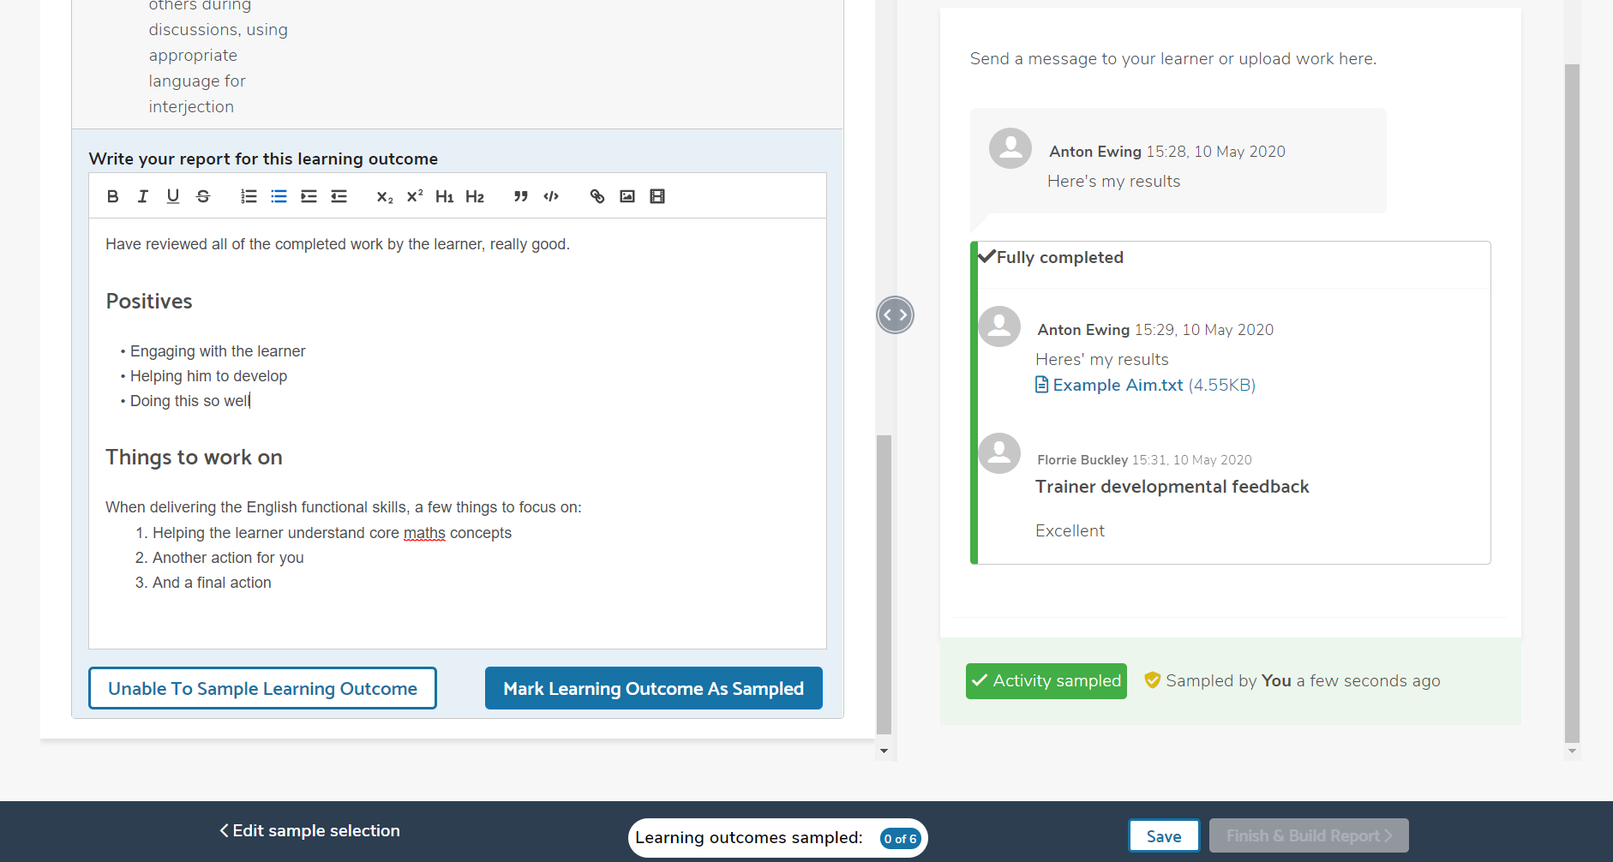Open the Example Aim.txt attachment
The width and height of the screenshot is (1613, 862).
1118,385
